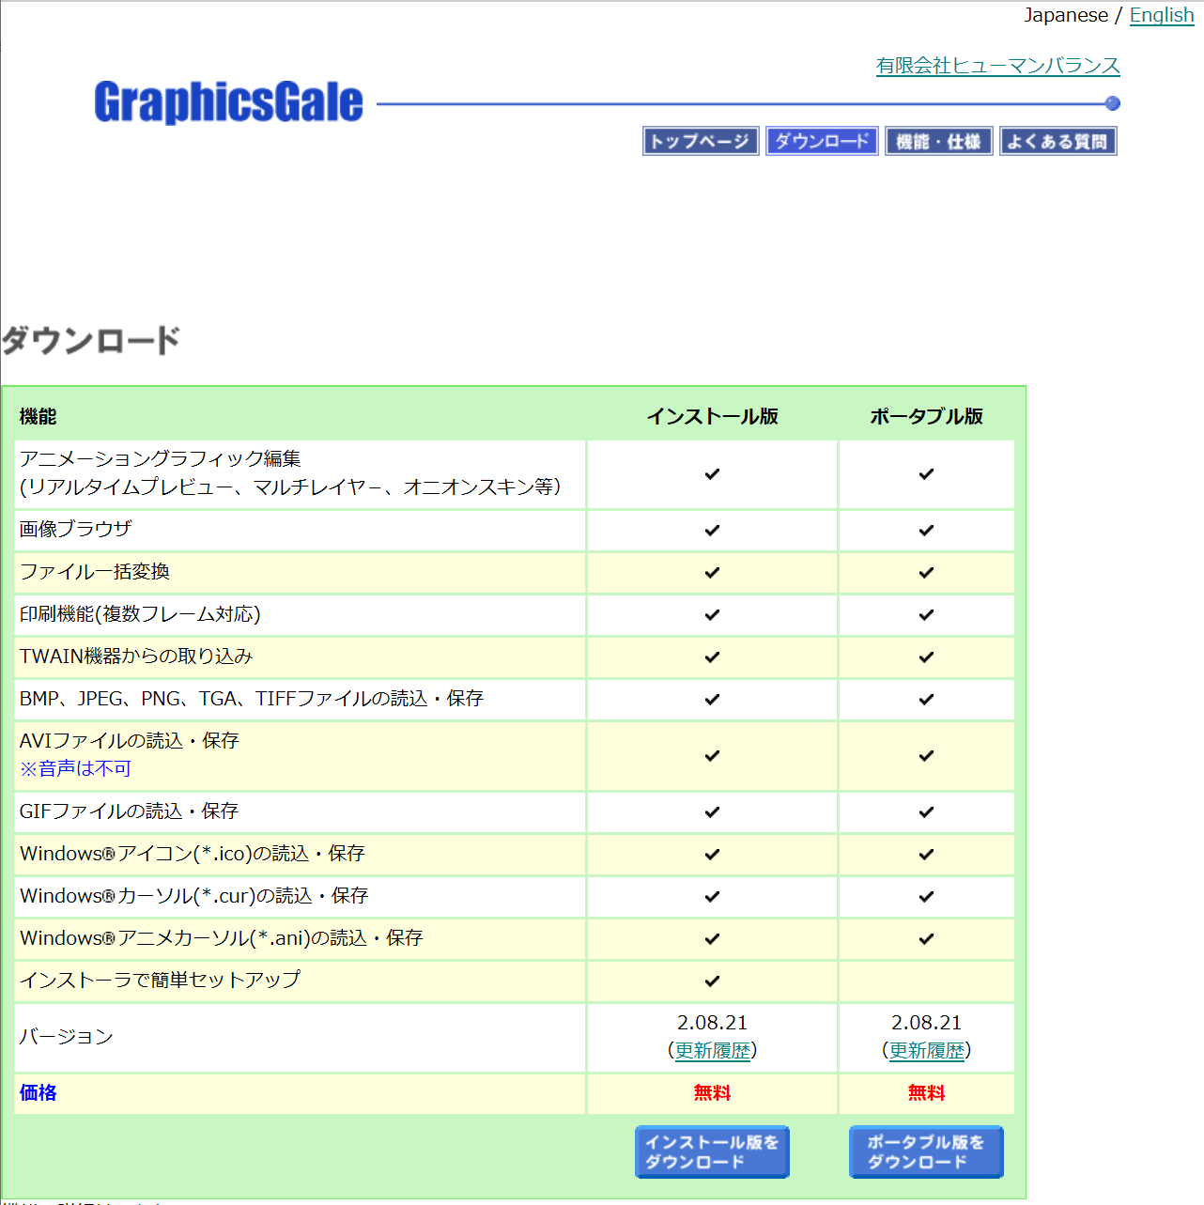This screenshot has height=1205, width=1204.
Task: Click ポータブル版 checkmark for ファイル一括変換
Action: click(927, 573)
